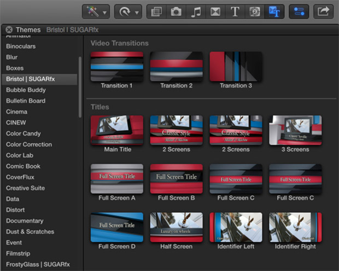Select the Cinema theme category
This screenshot has width=339, height=271.
click(16, 111)
